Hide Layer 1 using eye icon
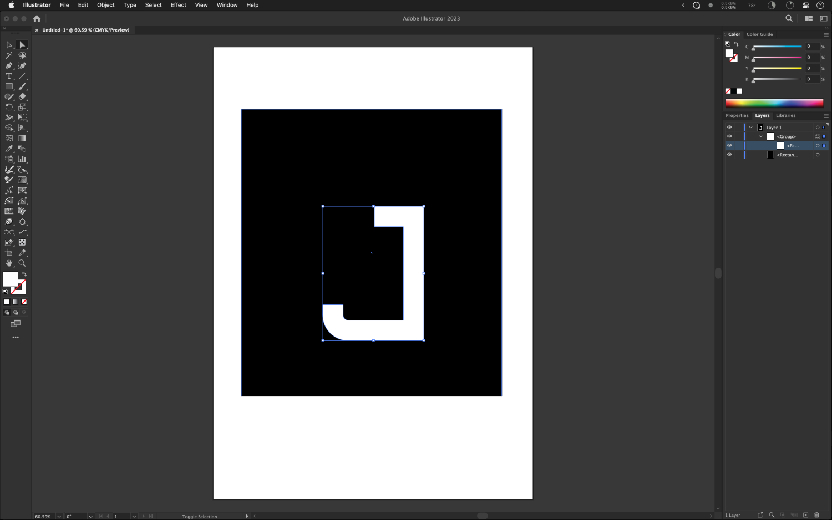The height and width of the screenshot is (520, 832). coord(729,128)
